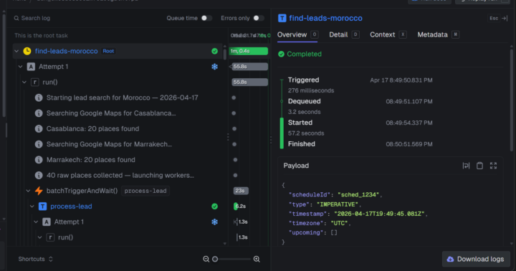Click the 'Triggered' timeline entry
This screenshot has height=271, width=516.
point(303,80)
